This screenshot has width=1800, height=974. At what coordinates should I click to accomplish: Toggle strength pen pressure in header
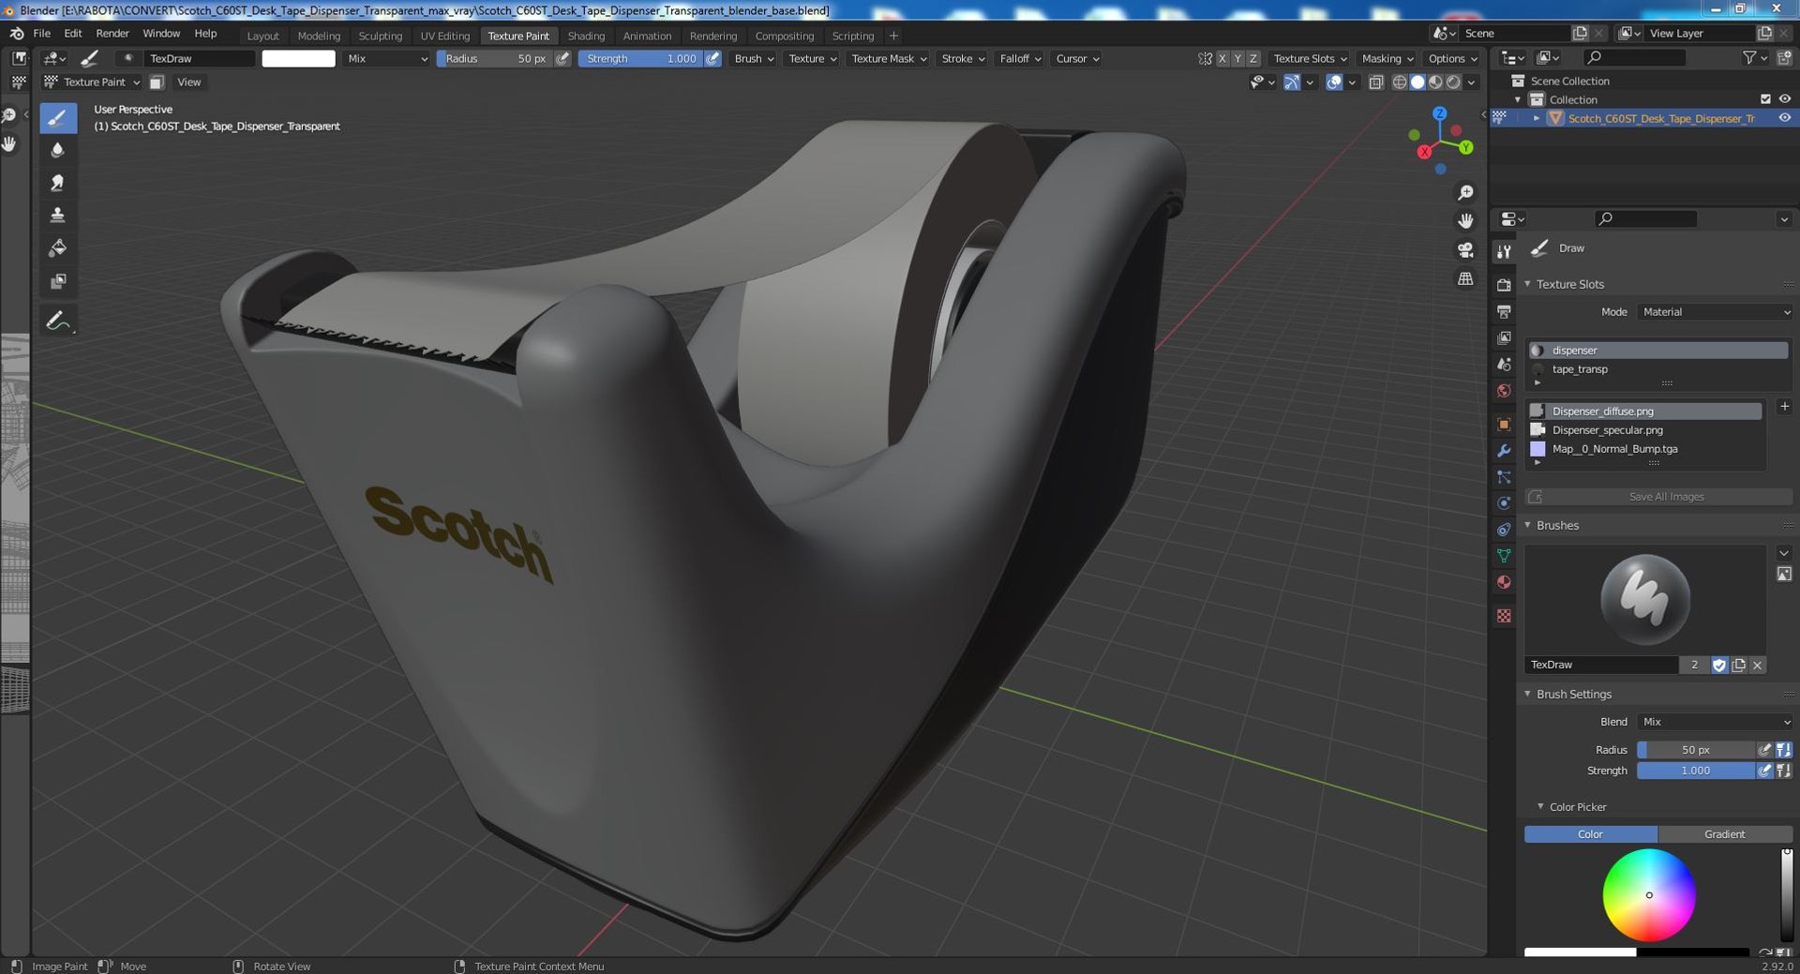pyautogui.click(x=713, y=58)
